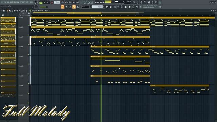Image resolution: width=217 pixels, height=122 pixels.
Task: Open the FILE menu
Action: (x=2, y=2)
